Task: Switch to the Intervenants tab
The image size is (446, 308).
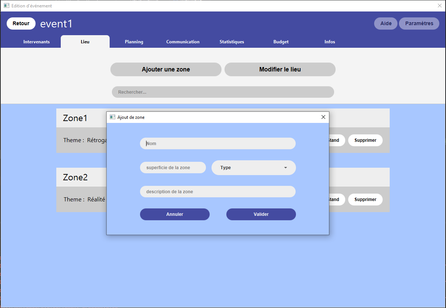Action: tap(36, 42)
